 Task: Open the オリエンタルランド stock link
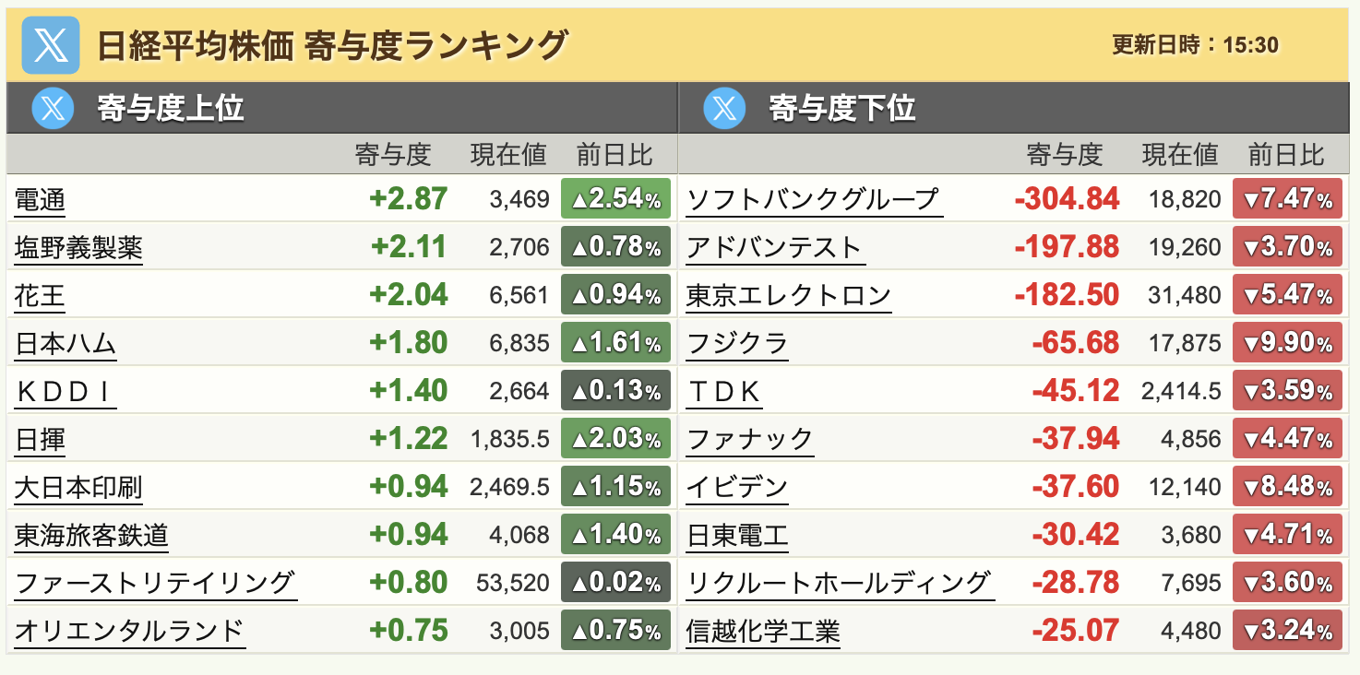coord(130,632)
